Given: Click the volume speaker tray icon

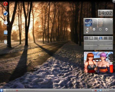Looking at the screenshot, I should [x=105, y=90].
